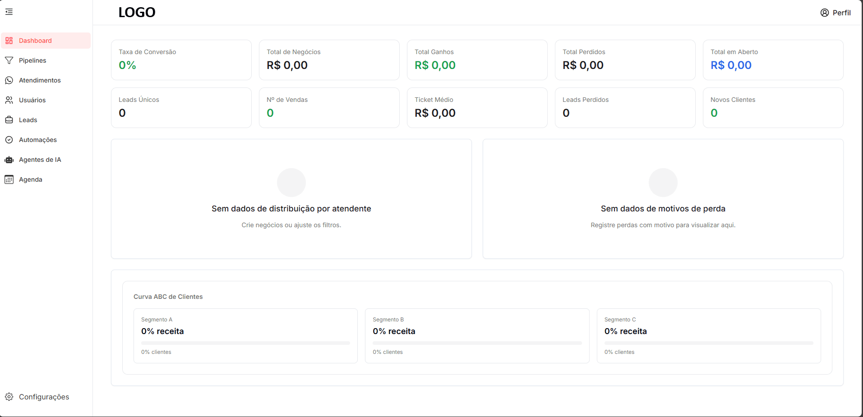
Task: Select the Taxa de Conversão card
Action: click(181, 60)
